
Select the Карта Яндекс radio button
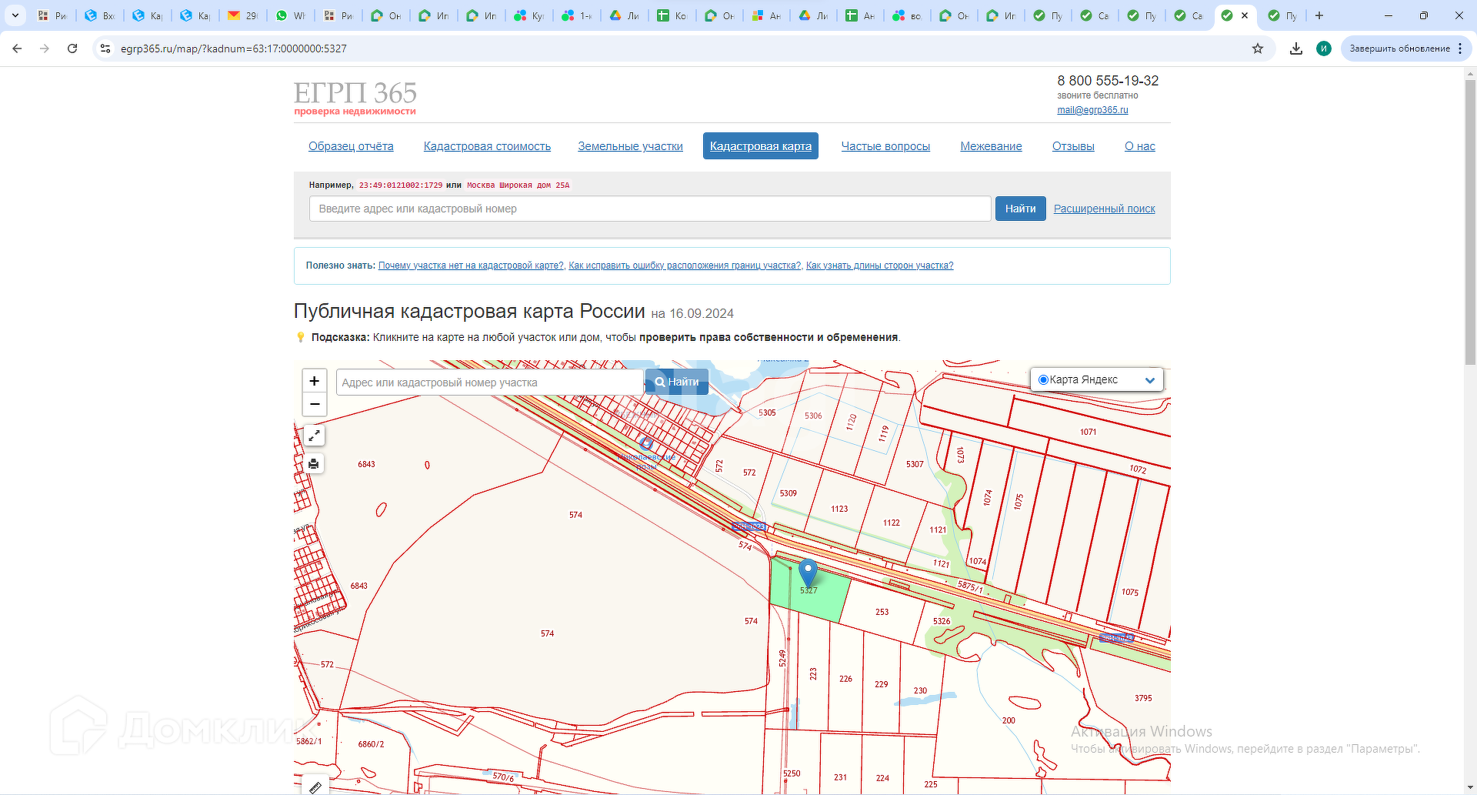coord(1043,379)
